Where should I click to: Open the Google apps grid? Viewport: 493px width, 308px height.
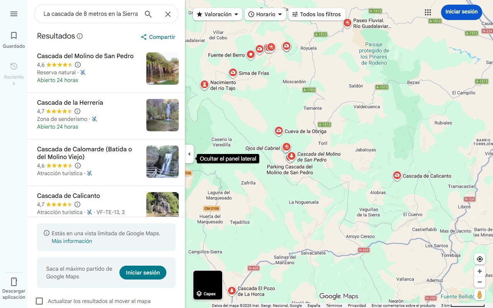tap(428, 12)
